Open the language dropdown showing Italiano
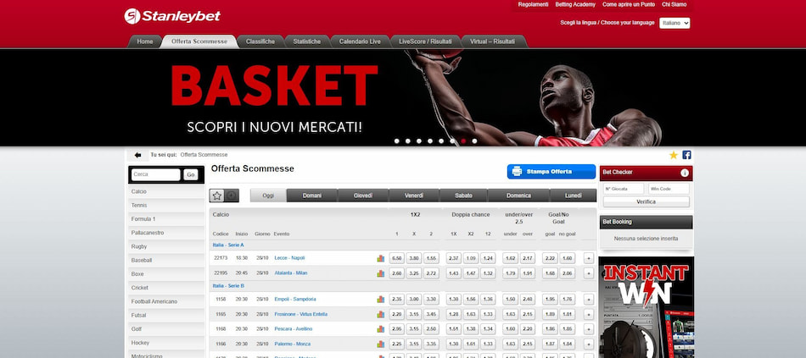The width and height of the screenshot is (806, 358). point(674,23)
